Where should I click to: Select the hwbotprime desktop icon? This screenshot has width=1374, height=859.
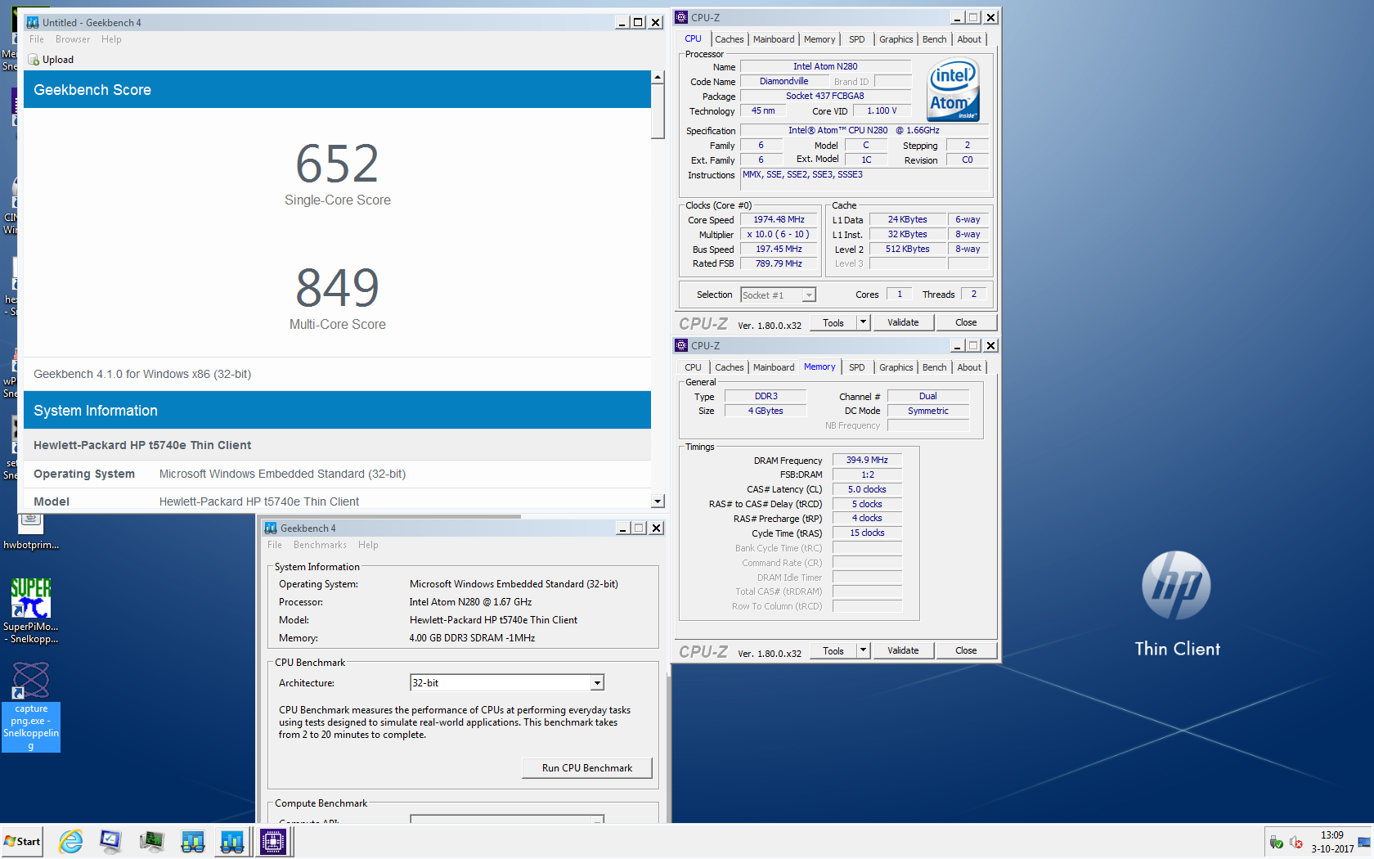point(31,531)
